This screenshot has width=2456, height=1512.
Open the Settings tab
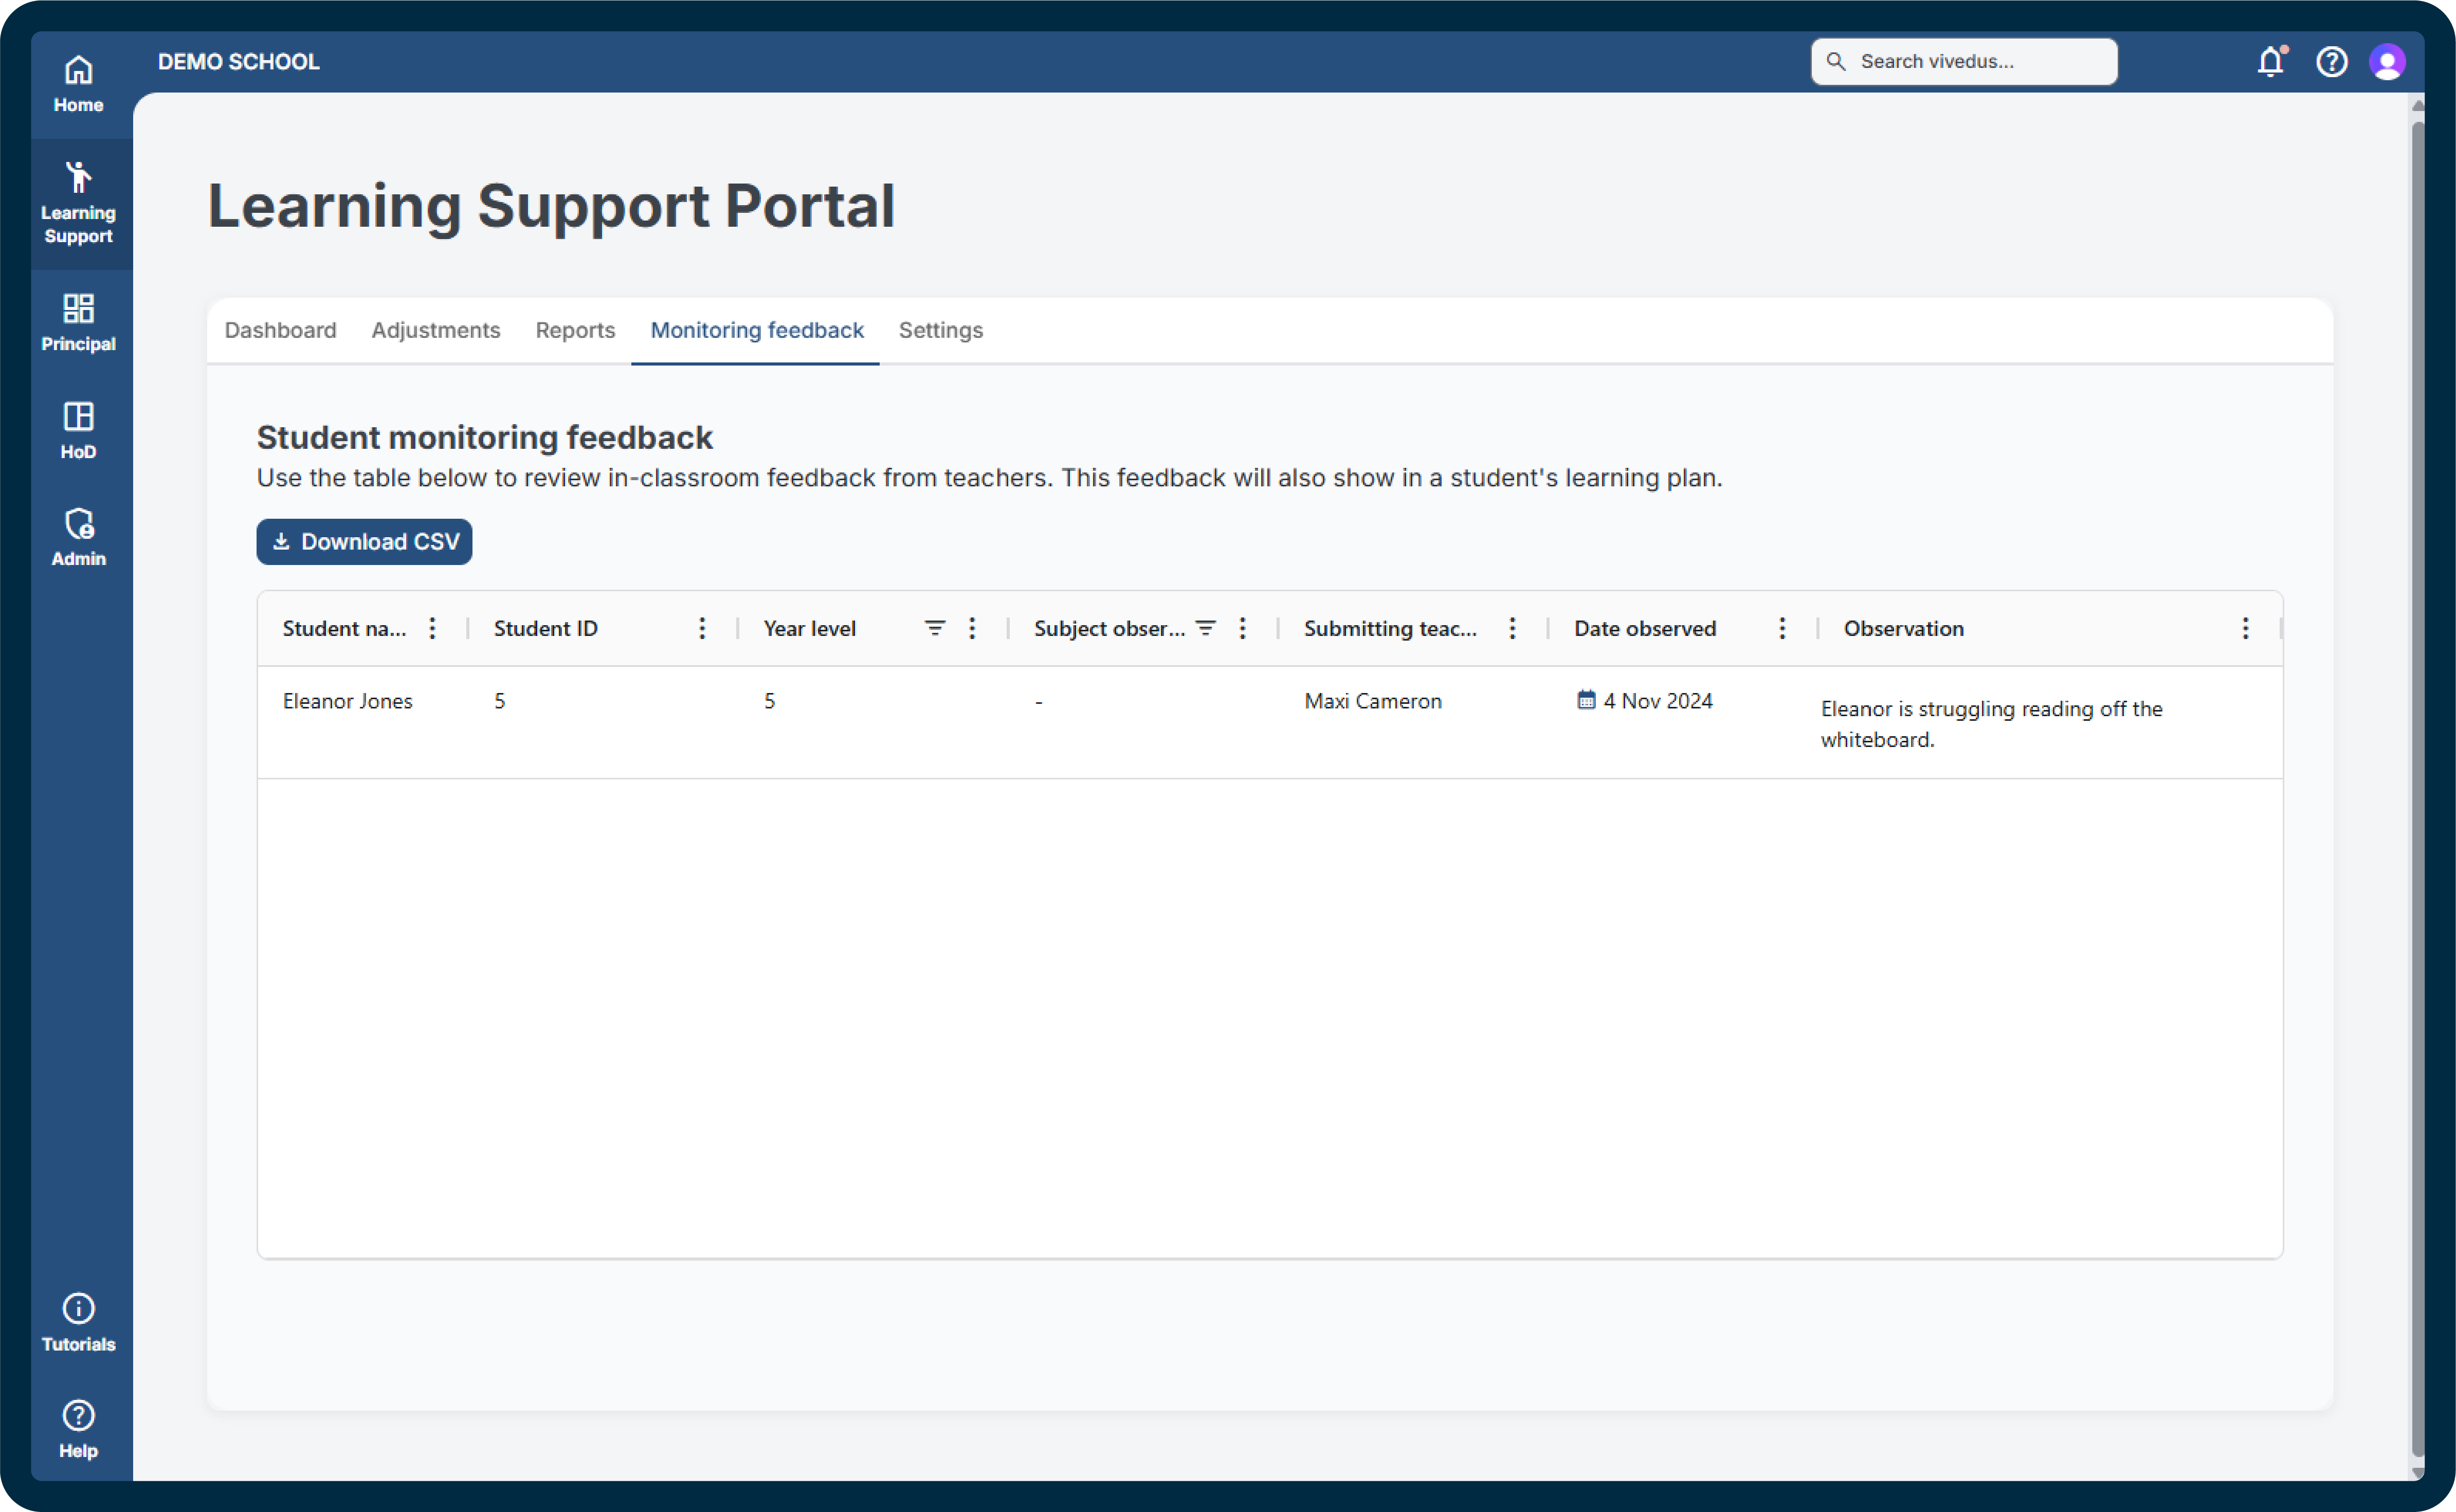click(x=940, y=330)
